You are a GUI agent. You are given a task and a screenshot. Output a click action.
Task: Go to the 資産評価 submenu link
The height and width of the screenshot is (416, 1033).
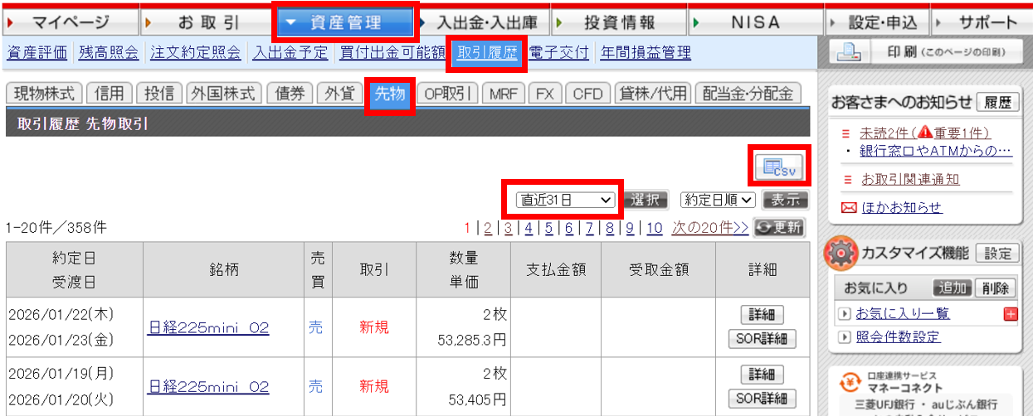(37, 53)
